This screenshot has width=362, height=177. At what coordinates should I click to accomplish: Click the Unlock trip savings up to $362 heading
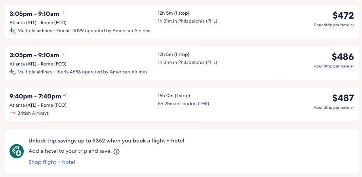click(106, 140)
